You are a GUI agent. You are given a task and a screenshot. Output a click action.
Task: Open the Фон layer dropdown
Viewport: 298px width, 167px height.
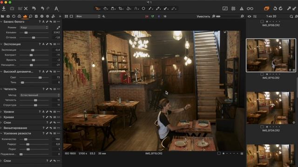coord(88,17)
